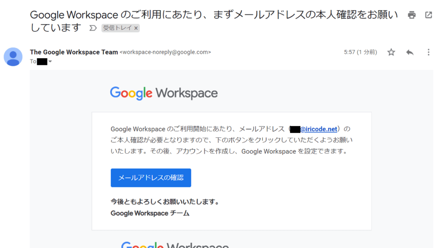Image resolution: width=442 pixels, height=248 pixels.
Task: Click the Google Workspace logo in email
Action: (164, 93)
